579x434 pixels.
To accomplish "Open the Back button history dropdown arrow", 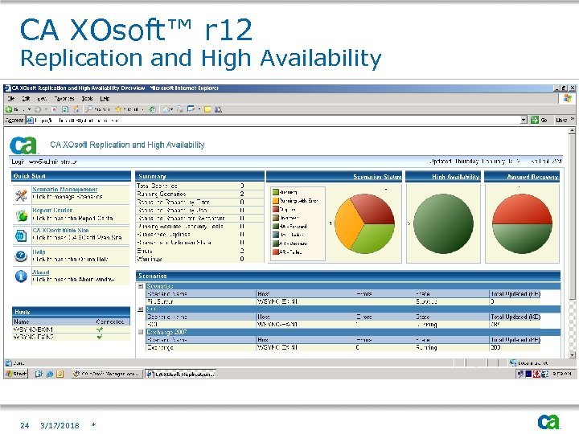I will [29, 109].
